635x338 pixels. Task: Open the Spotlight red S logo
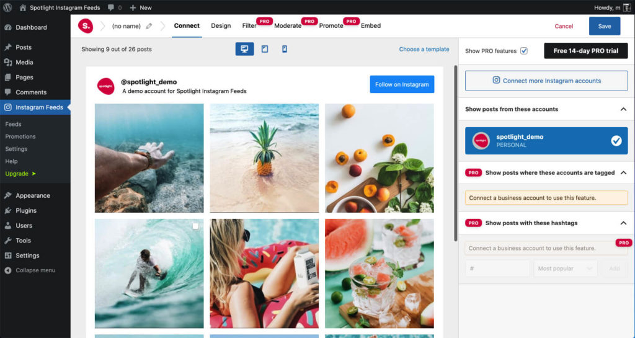point(86,26)
